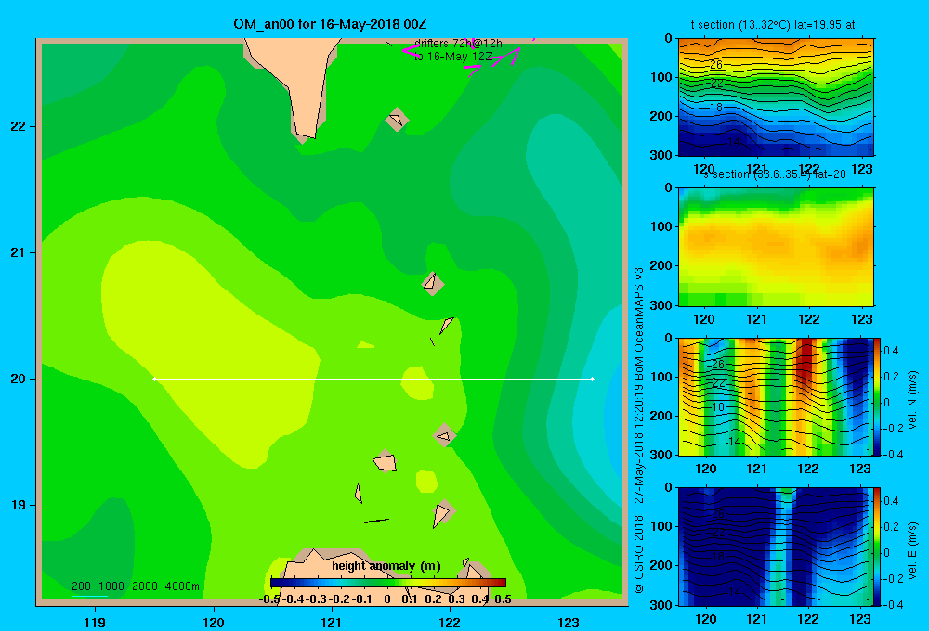Click the 't section (13..32°C)' title
Screen dimensions: 929x631
(773, 25)
